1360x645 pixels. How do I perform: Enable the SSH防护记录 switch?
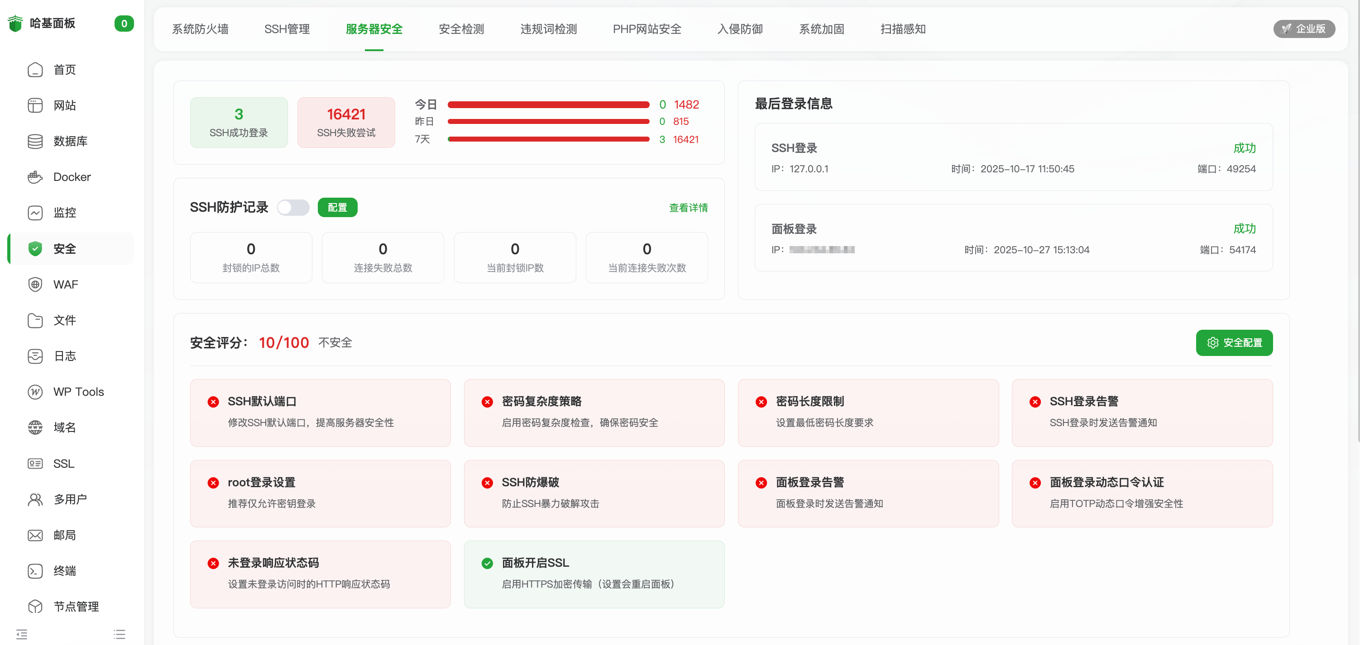pyautogui.click(x=293, y=207)
